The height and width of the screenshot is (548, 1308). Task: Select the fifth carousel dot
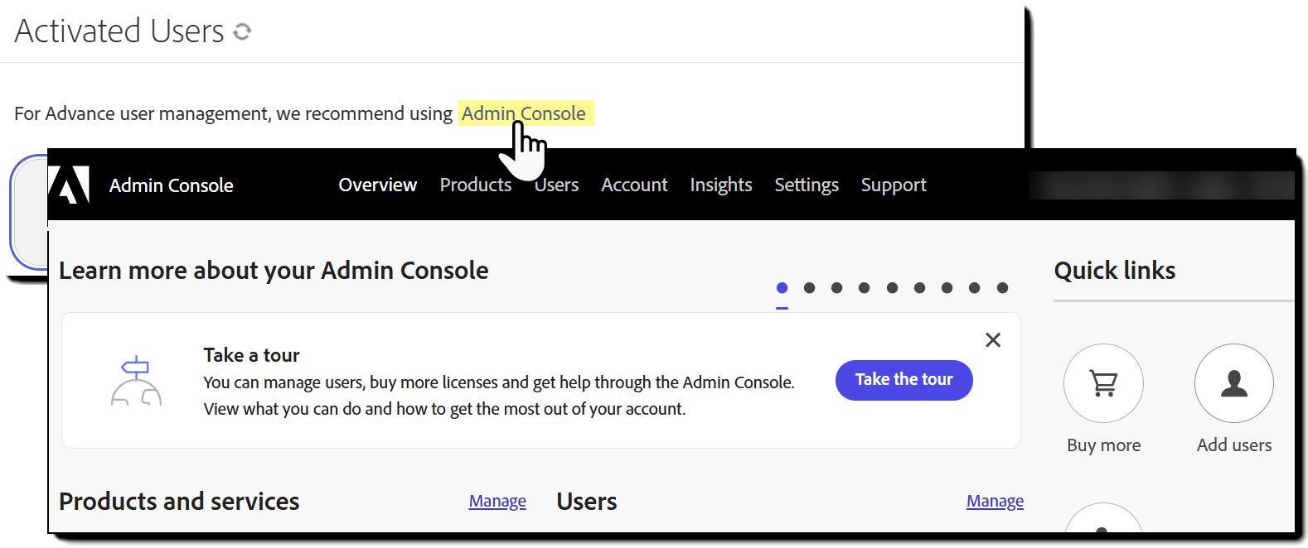[892, 288]
